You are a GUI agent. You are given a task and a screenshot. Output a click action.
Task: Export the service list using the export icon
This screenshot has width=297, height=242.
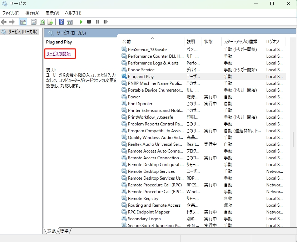coord(50,22)
